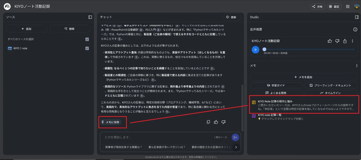The width and height of the screenshot is (361, 160).
Task: Open the user account avatar
Action: point(356,7)
